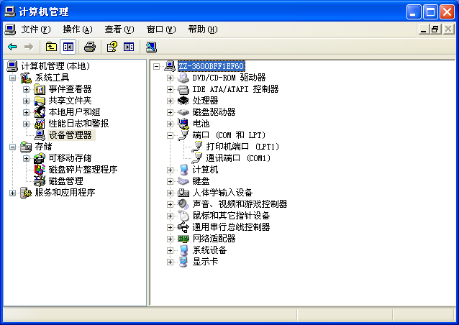The height and width of the screenshot is (325, 459).
Task: Click the 本地用户和组 icon
Action: click(40, 112)
